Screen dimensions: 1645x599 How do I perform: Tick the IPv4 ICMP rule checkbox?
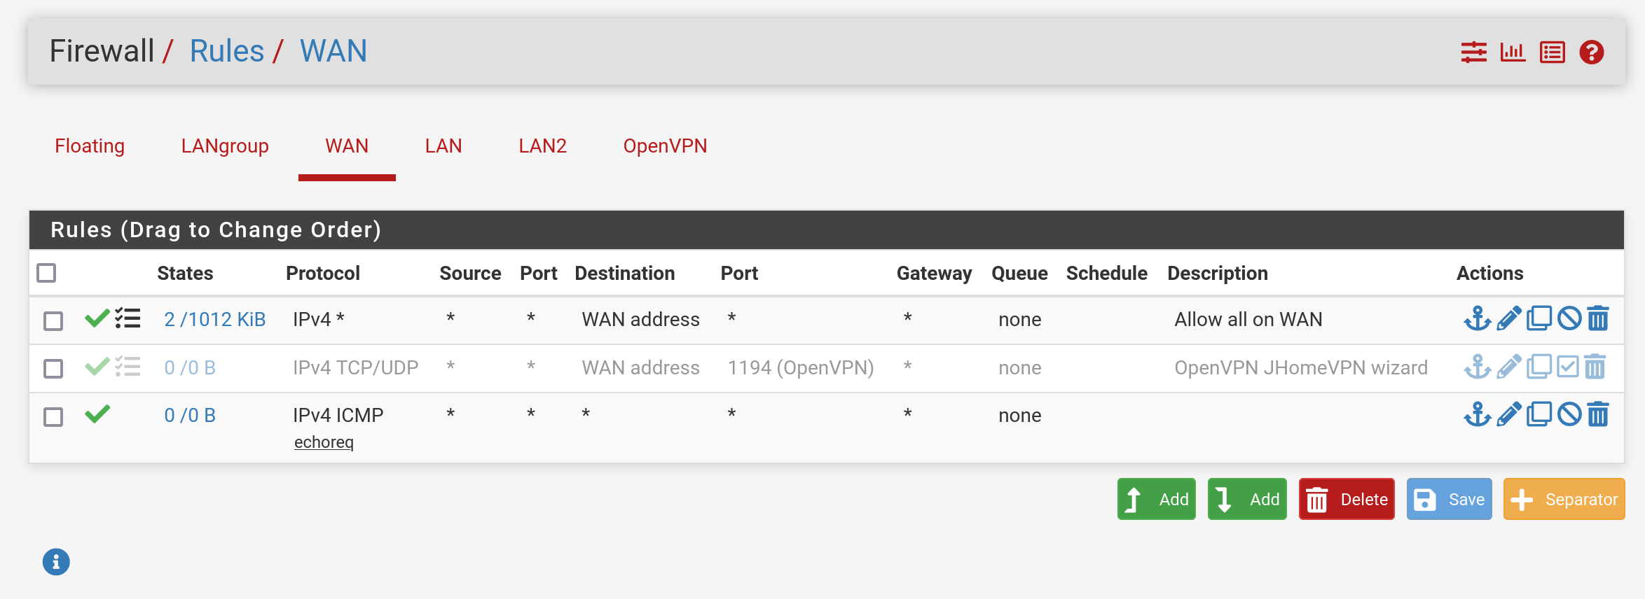[x=53, y=416]
